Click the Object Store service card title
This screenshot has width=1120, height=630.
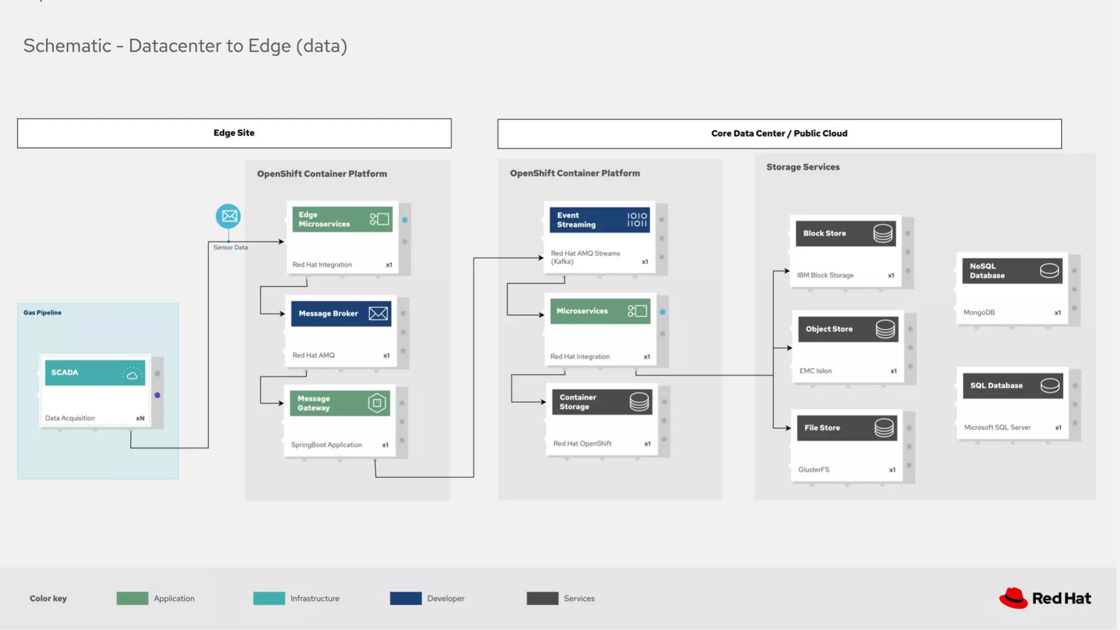pyautogui.click(x=829, y=329)
